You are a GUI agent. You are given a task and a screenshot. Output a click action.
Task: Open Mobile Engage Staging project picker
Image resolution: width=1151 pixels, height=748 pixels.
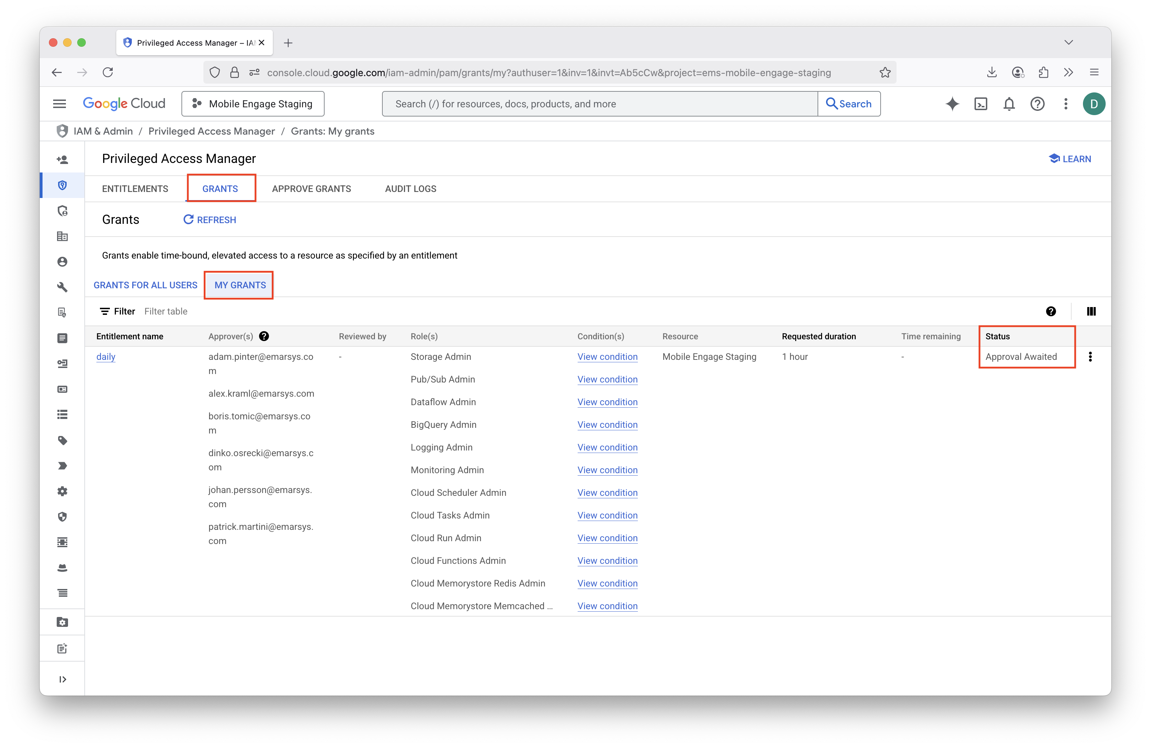point(253,104)
